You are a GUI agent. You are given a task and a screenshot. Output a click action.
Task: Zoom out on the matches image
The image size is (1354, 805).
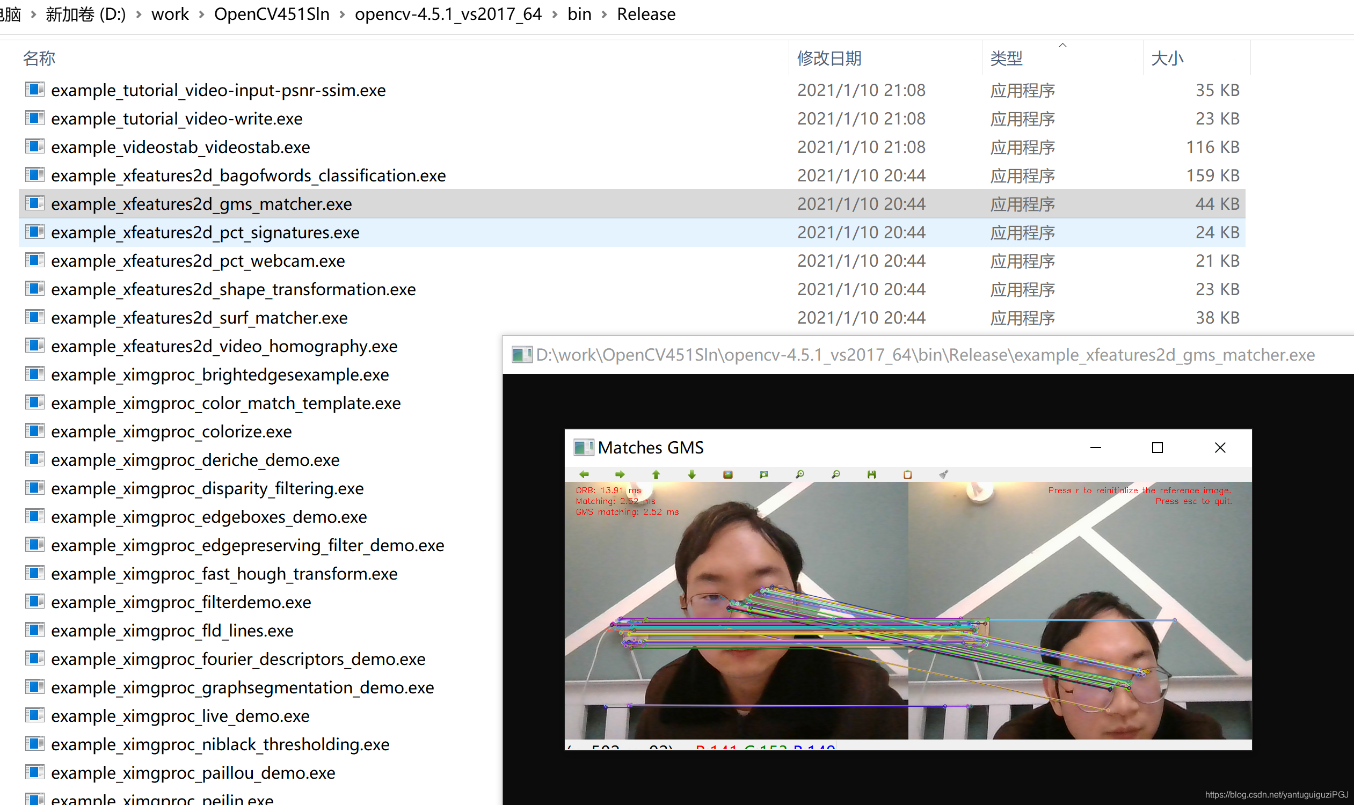[836, 474]
